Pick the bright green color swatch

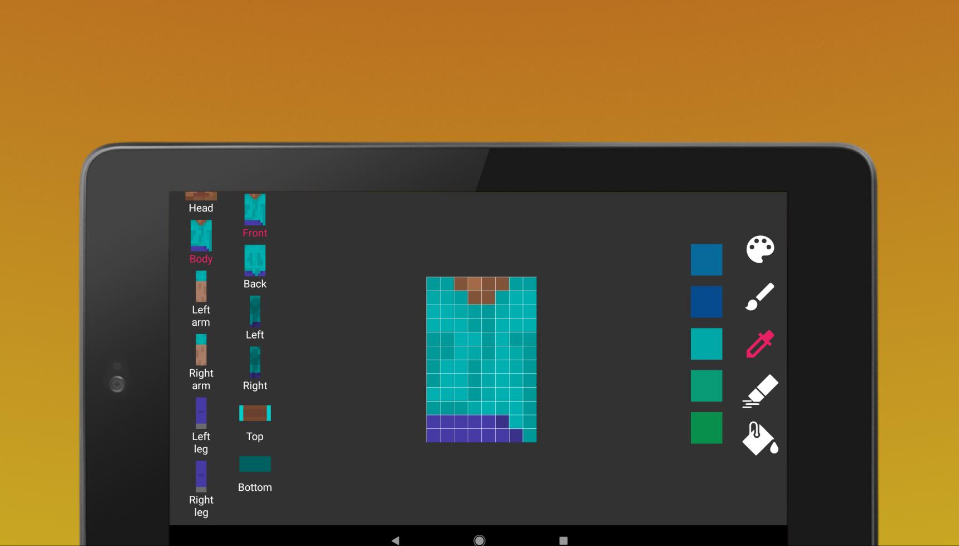(x=706, y=428)
